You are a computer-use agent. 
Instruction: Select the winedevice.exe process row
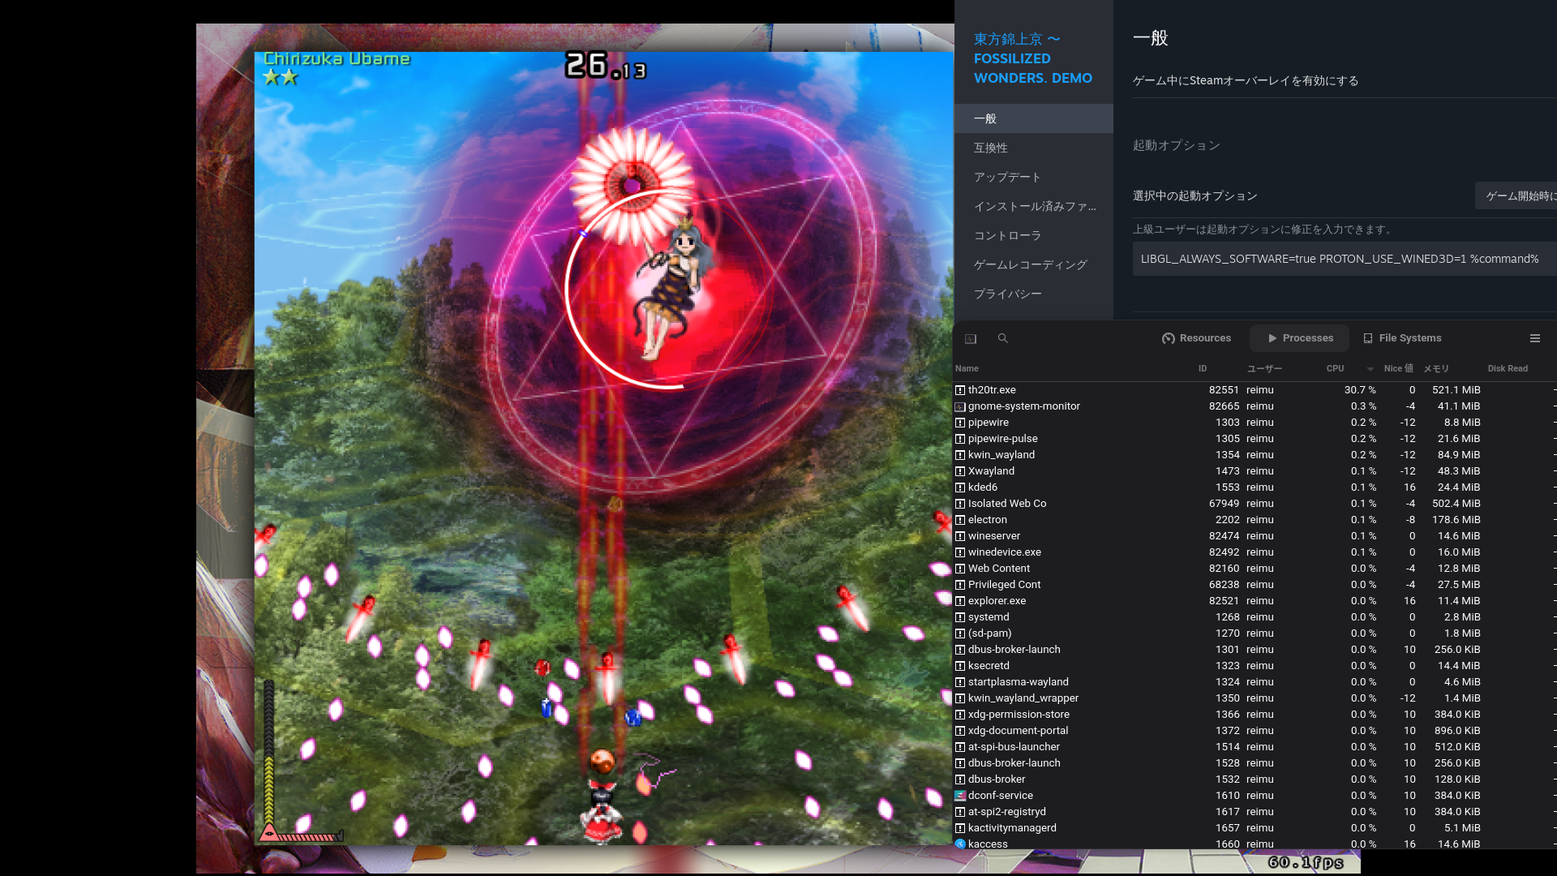[x=1255, y=552]
